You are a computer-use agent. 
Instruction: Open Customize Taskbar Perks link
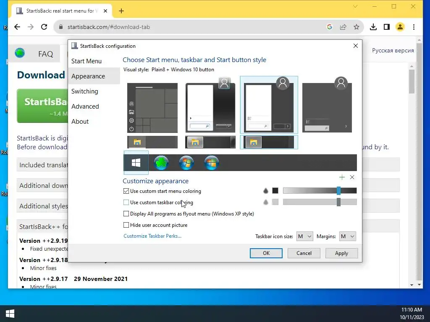(152, 236)
